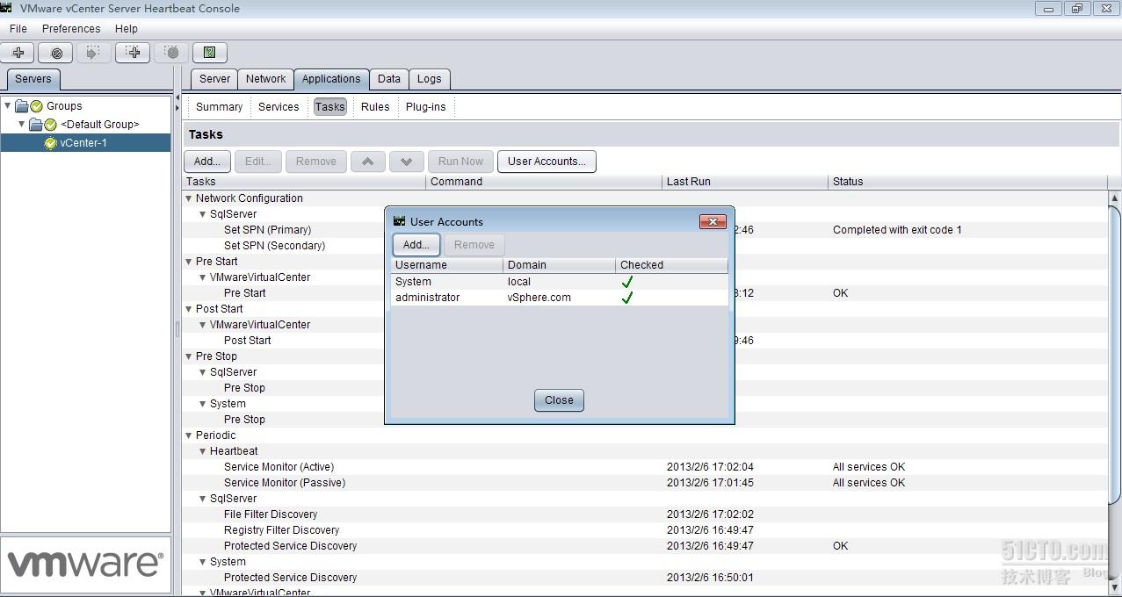
Task: Click the Remove Server circle-slash toolbar icon
Action: (57, 53)
